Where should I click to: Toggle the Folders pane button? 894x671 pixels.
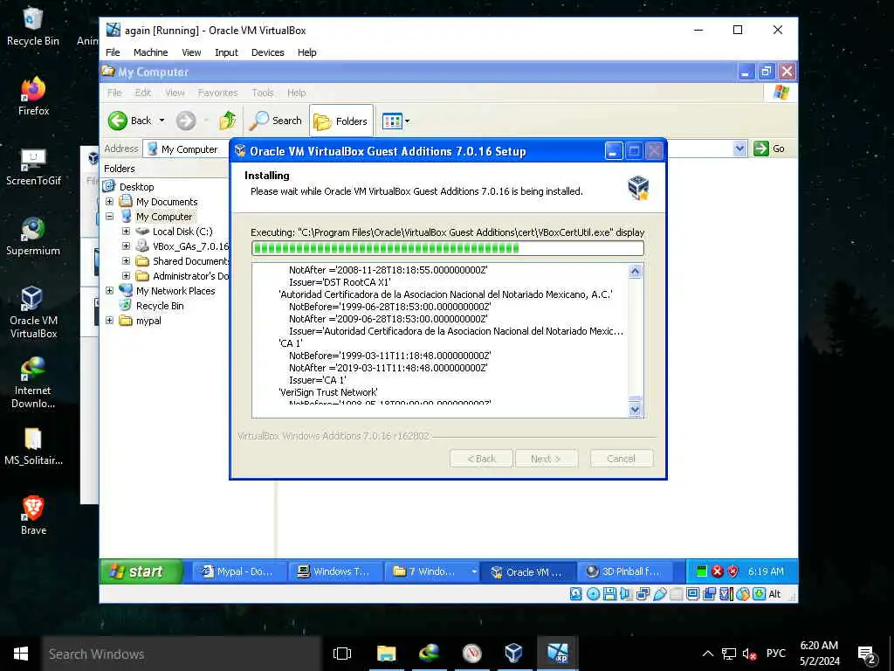click(x=341, y=121)
